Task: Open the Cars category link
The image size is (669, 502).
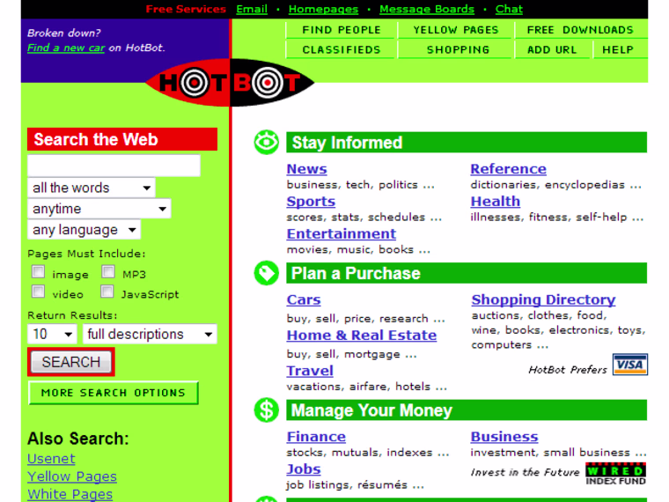Action: point(304,299)
